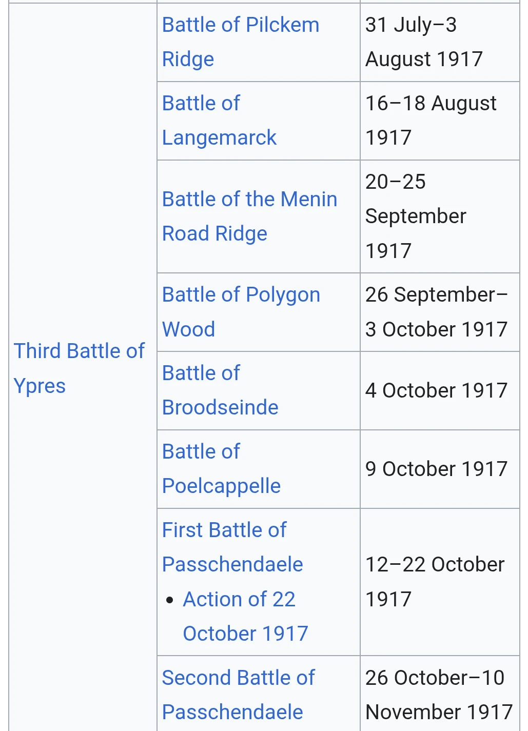This screenshot has height=731, width=528.
Task: Click the 9 October 1917 date cell
Action: (x=440, y=469)
